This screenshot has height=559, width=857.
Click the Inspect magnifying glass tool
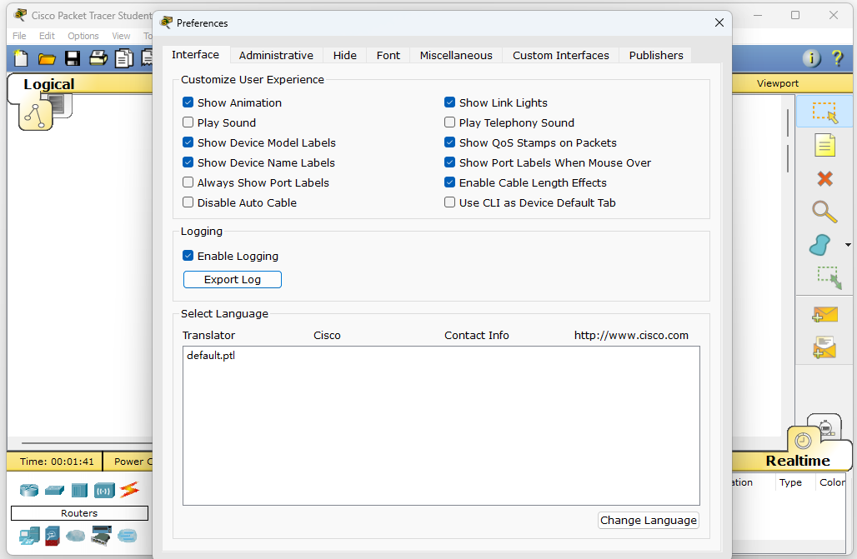(x=824, y=212)
